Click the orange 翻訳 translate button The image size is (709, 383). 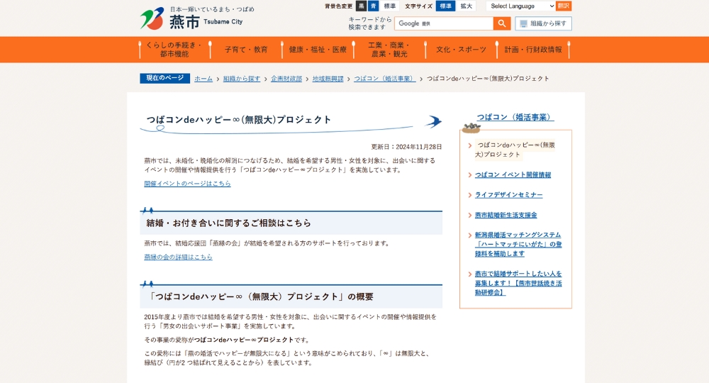pyautogui.click(x=564, y=6)
